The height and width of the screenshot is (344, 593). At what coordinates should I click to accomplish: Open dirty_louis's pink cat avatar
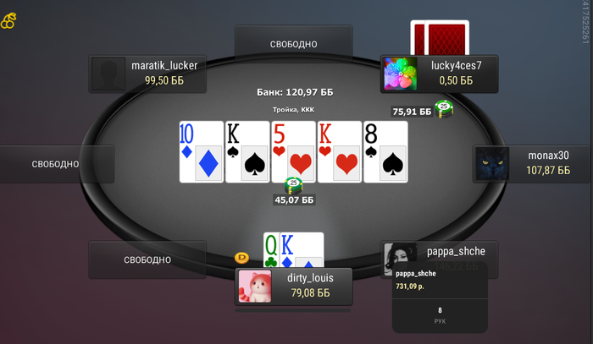[255, 287]
